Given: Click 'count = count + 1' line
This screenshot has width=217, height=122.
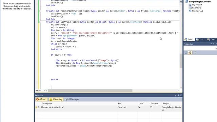Looking at the screenshot, I should pyautogui.click(x=66, y=47).
